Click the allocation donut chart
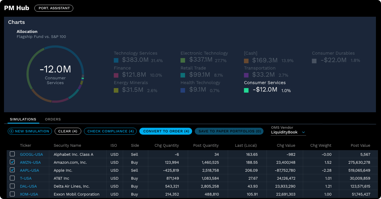The height and width of the screenshot is (199, 381). pos(55,74)
